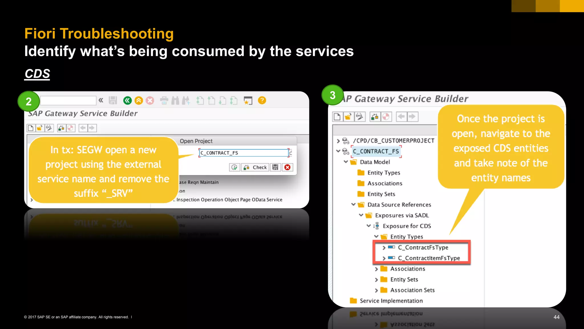Click the forward arrow in step 3 toolbar
Image resolution: width=584 pixels, height=329 pixels.
click(x=412, y=117)
